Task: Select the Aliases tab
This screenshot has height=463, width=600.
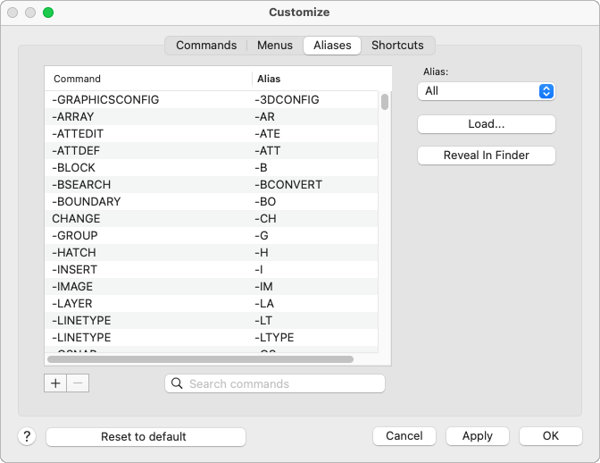Action: (332, 46)
